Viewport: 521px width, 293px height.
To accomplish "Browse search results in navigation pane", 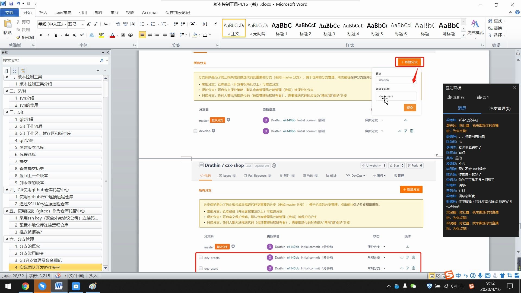I will [23, 71].
